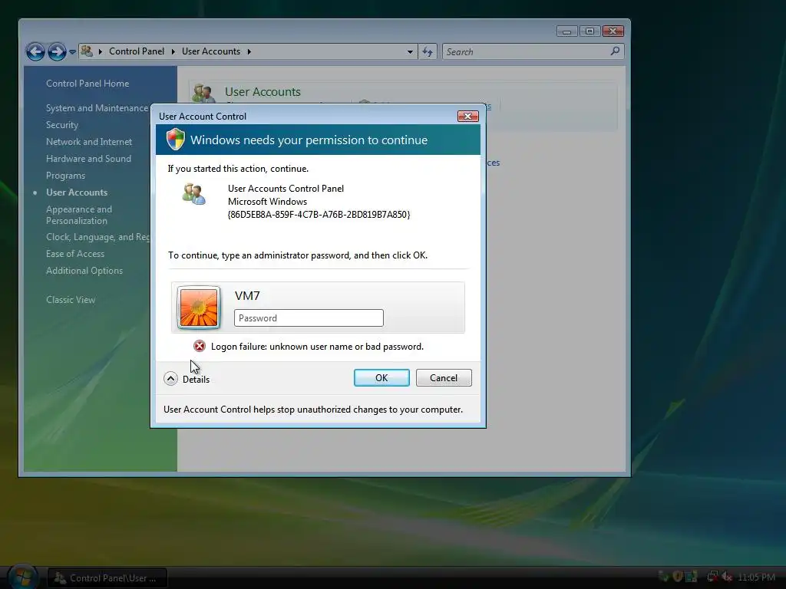Cancel the User Account Control prompt
This screenshot has width=786, height=589.
coord(444,377)
